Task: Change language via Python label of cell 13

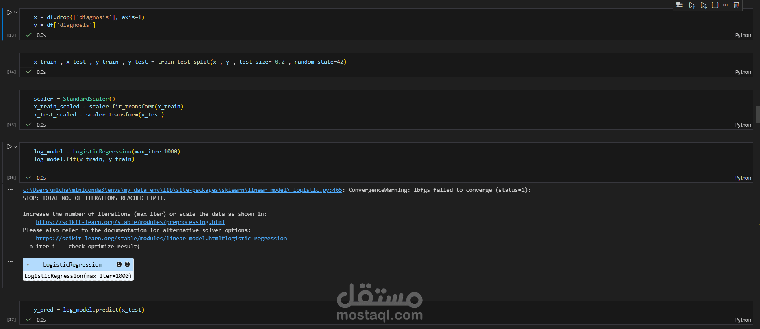Action: 743,35
